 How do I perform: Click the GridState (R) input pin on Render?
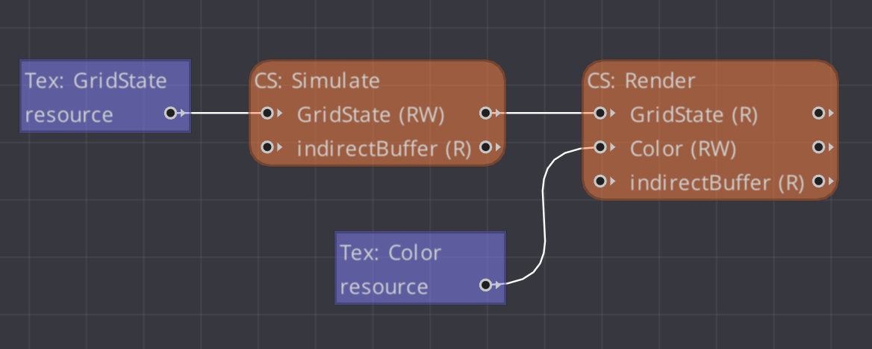(600, 114)
